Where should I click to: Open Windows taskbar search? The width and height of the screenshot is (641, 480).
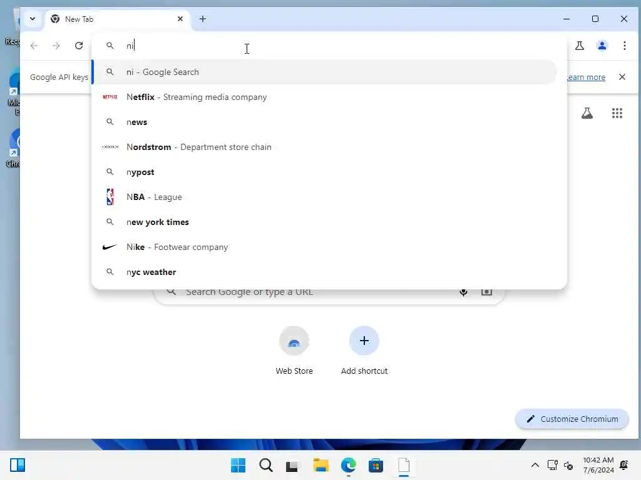click(265, 465)
